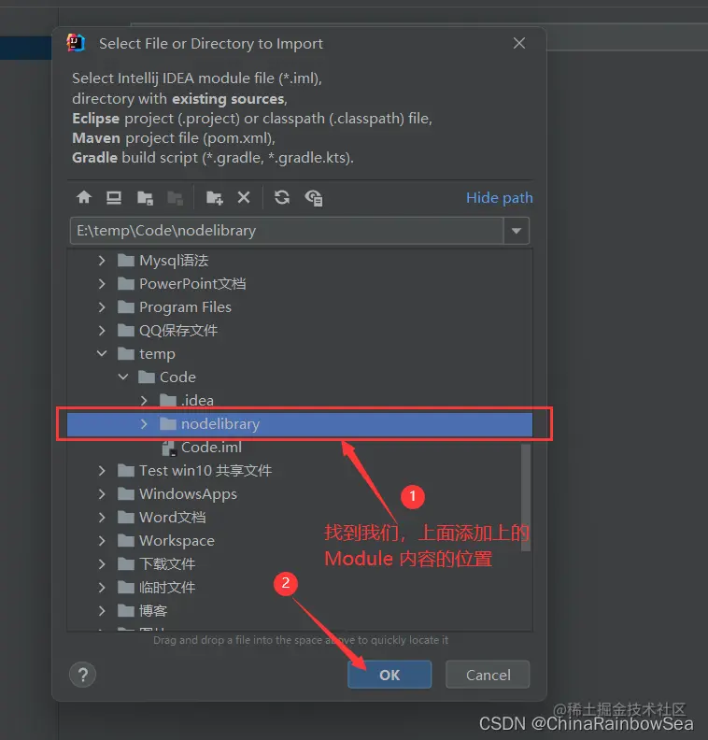
Task: Select the 博客 folder name
Action: [153, 611]
